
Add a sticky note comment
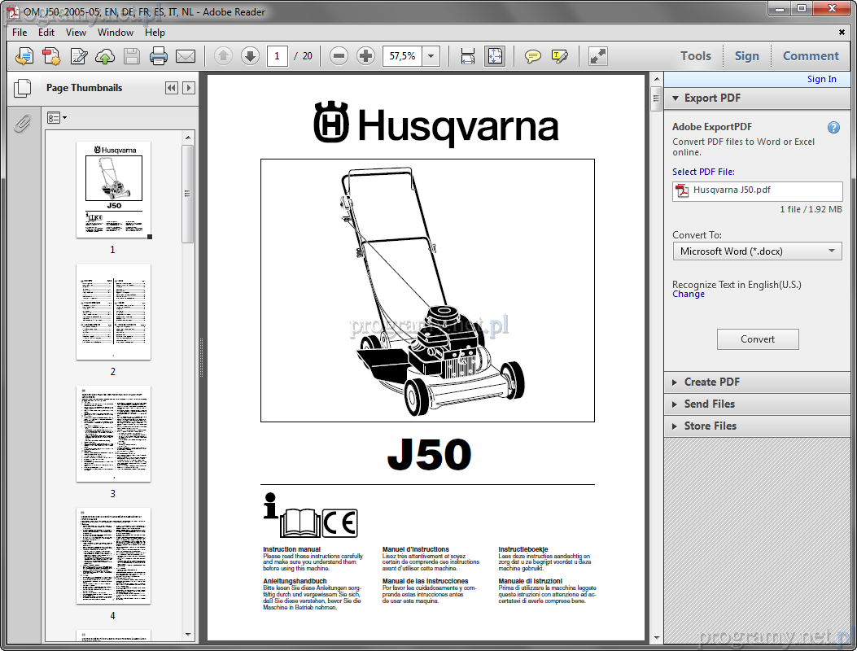[533, 56]
